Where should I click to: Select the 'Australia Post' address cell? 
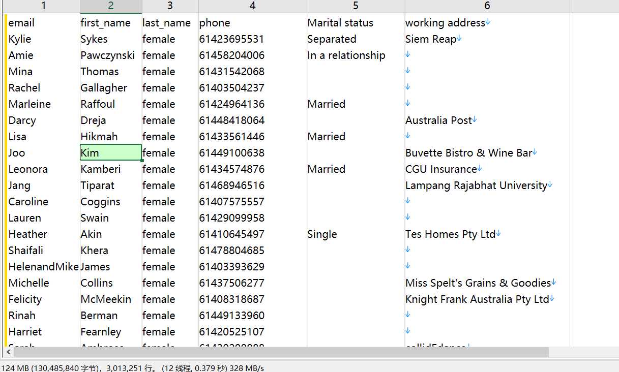tap(487, 120)
